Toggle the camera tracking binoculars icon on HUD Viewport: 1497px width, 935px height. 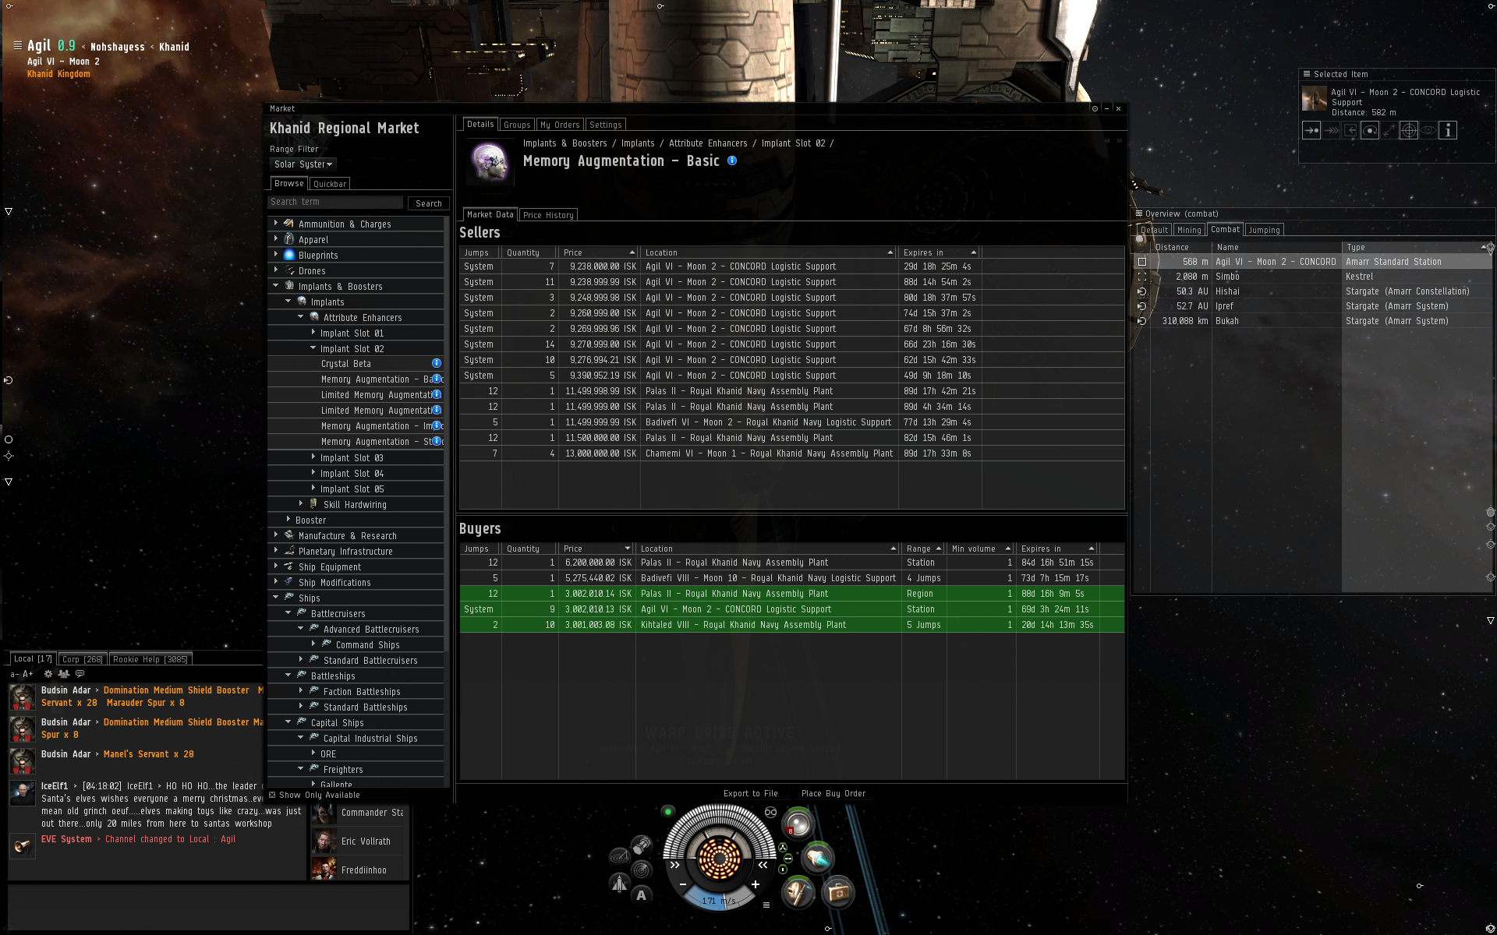[770, 812]
